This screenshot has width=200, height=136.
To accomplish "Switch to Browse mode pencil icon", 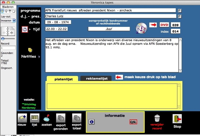I will pos(2,11).
